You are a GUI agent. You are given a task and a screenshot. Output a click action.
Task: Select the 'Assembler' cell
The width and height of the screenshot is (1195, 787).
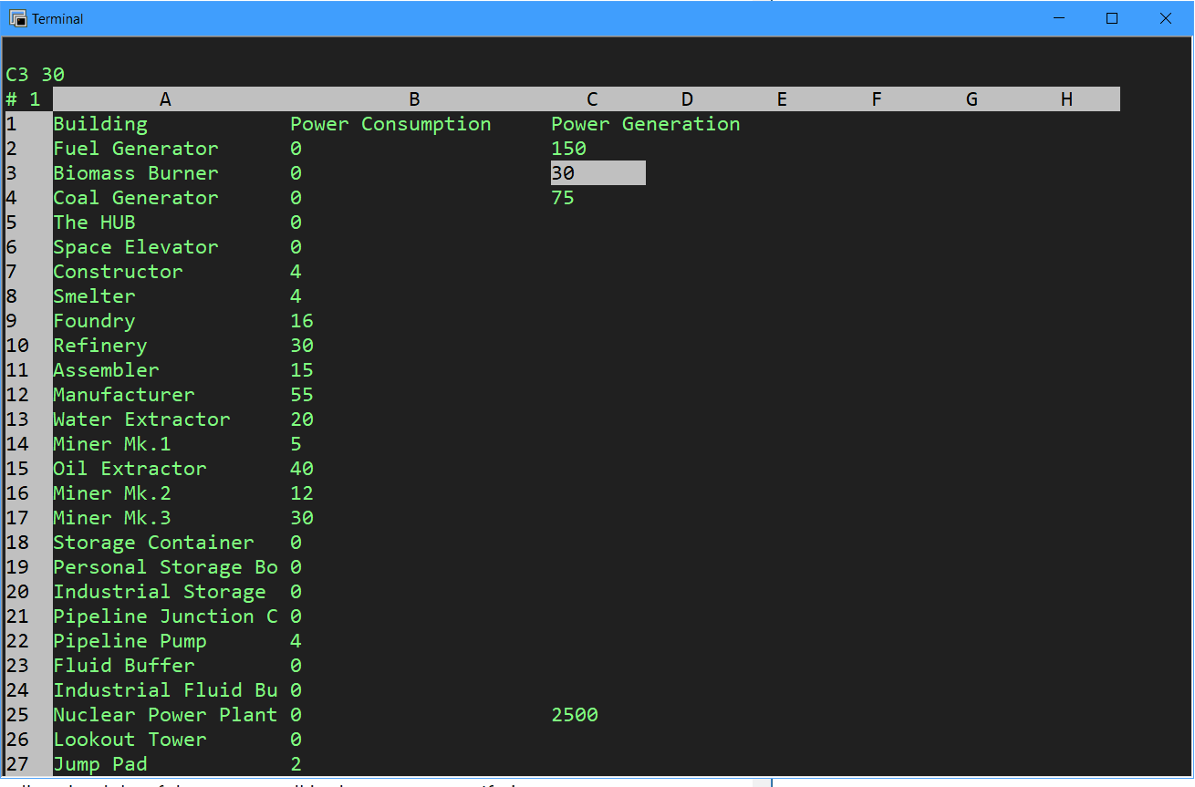[x=106, y=370]
